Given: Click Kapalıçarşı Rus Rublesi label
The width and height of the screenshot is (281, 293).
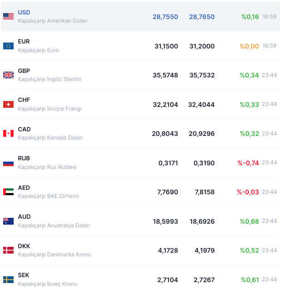Looking at the screenshot, I should click(47, 167).
